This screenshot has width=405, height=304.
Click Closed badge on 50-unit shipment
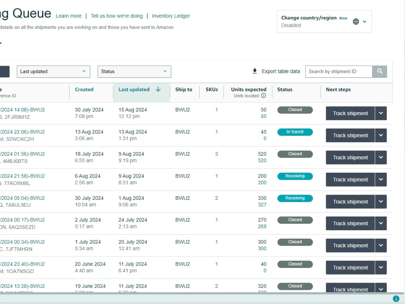click(295, 110)
